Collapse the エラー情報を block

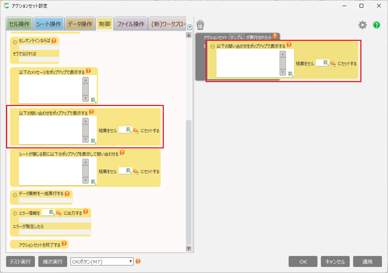[15, 214]
